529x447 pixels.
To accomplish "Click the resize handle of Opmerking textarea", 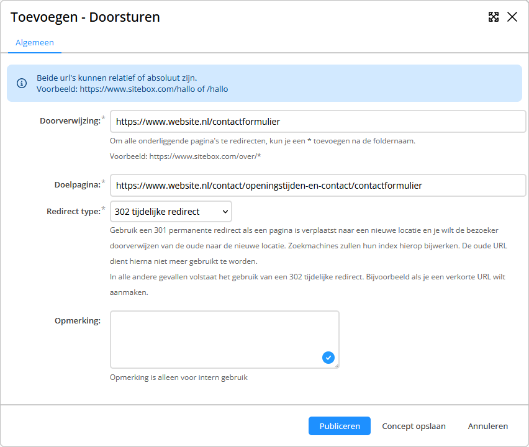I will coord(337,366).
